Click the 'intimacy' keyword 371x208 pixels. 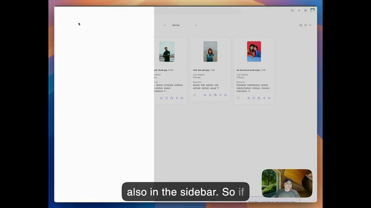coord(256,88)
